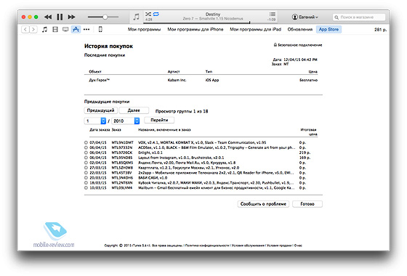Click the Готово button
The height and width of the screenshot is (276, 407).
(307, 204)
